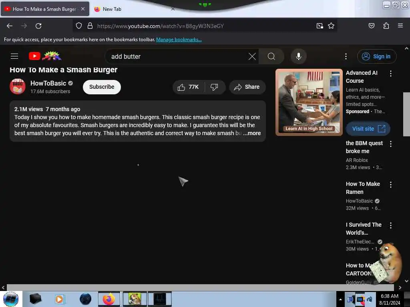Open options for I Survived The World's
Image resolution: width=410 pixels, height=307 pixels.
[391, 225]
